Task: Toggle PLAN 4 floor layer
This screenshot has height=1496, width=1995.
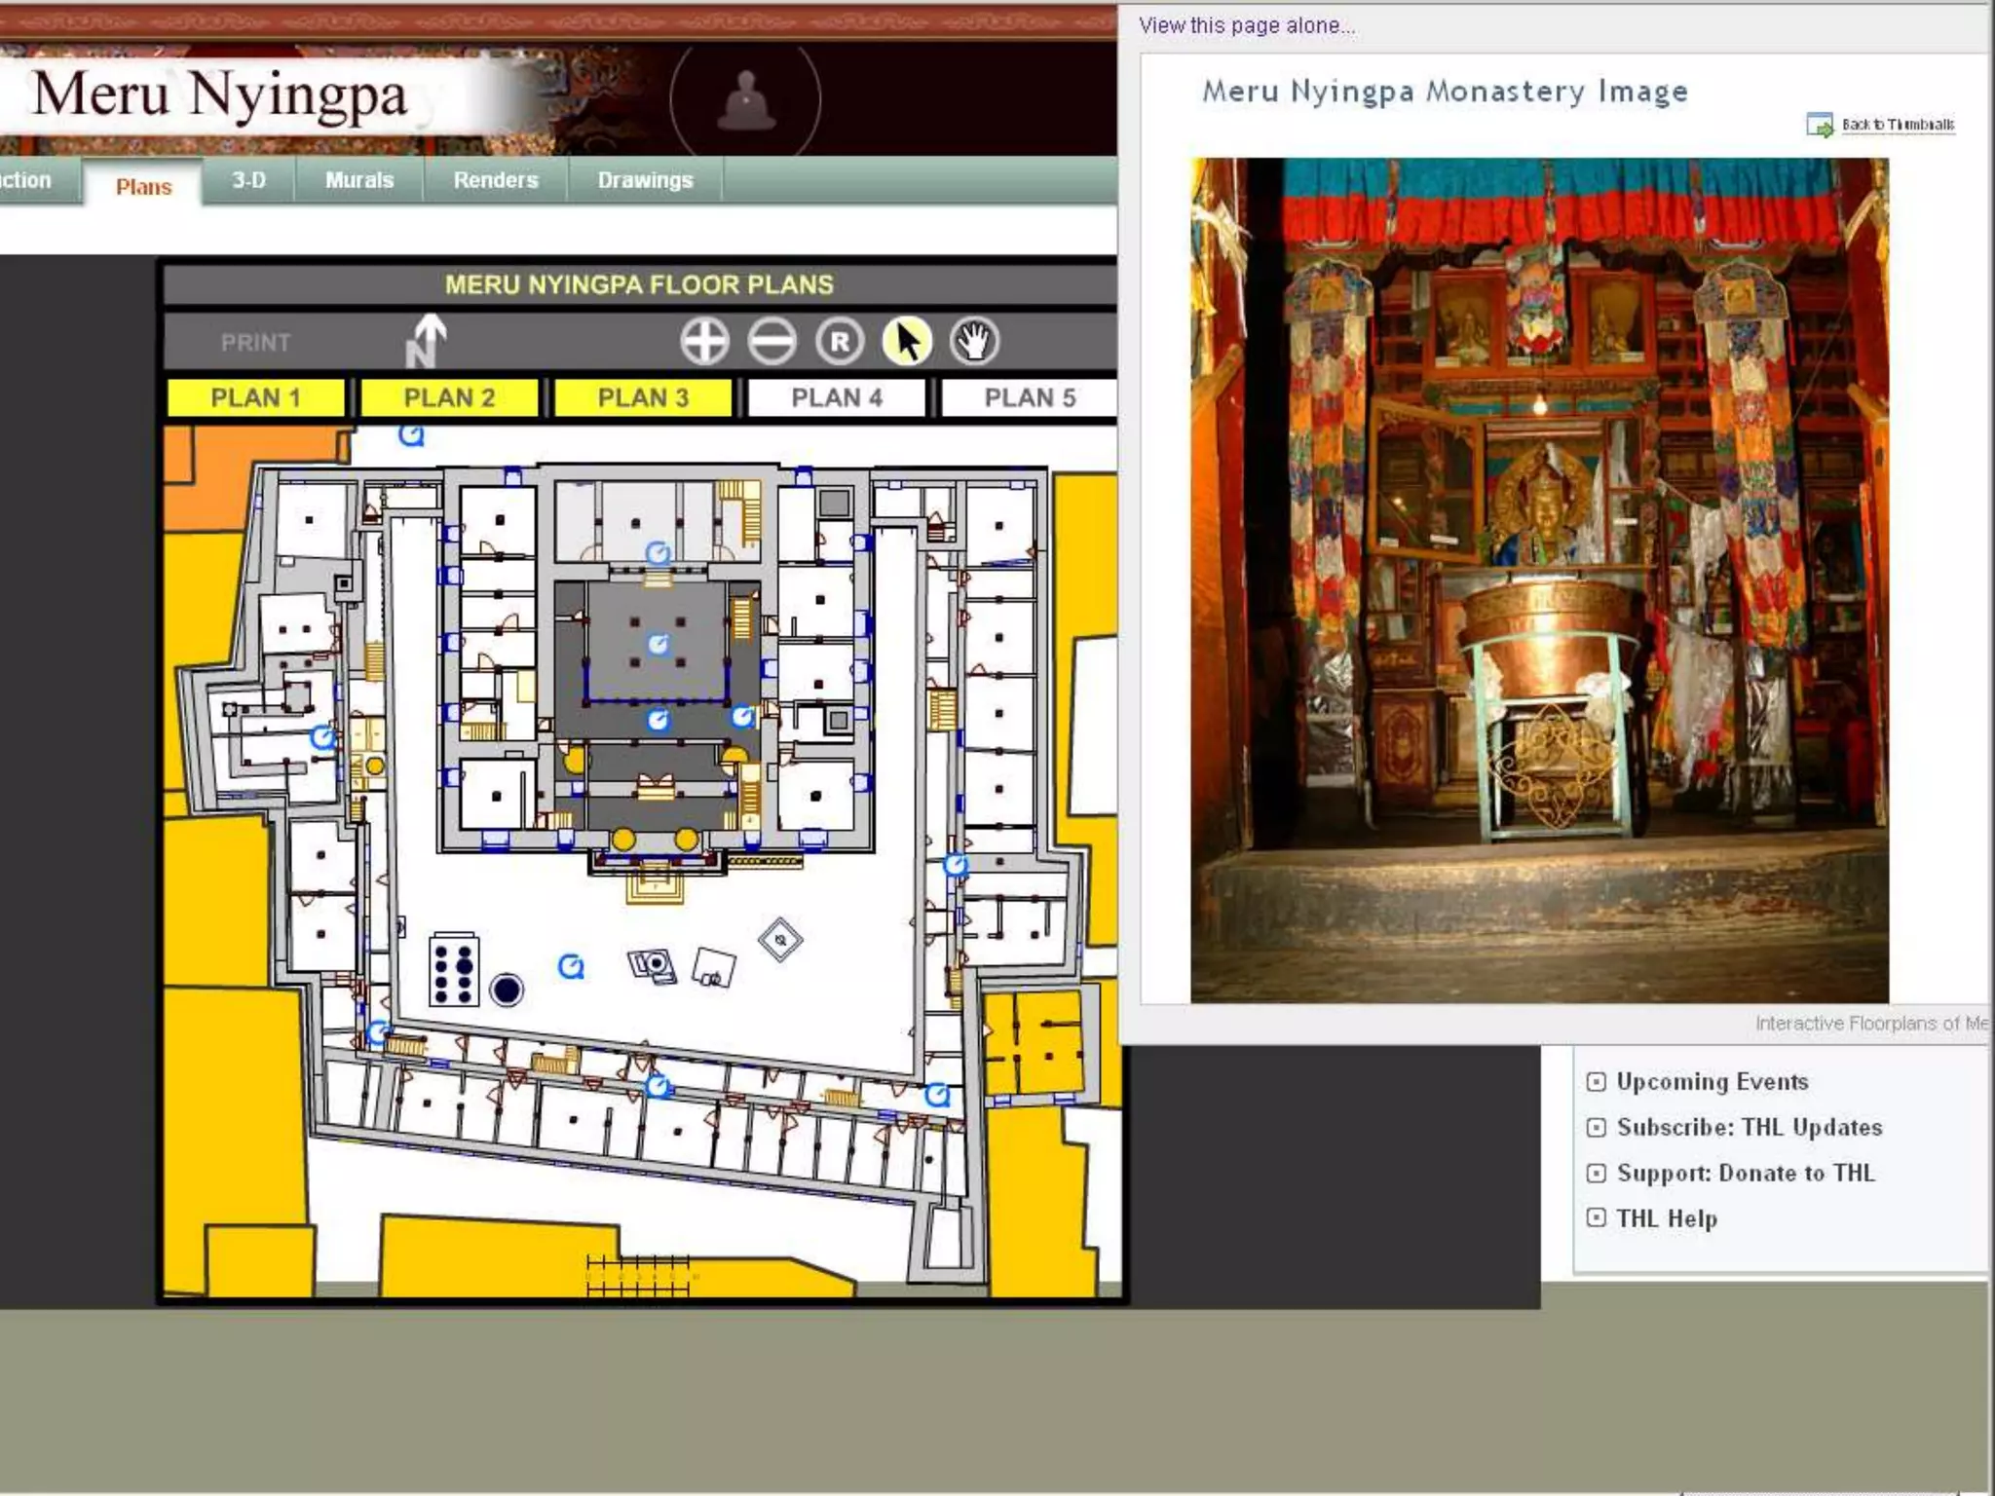Action: (836, 398)
